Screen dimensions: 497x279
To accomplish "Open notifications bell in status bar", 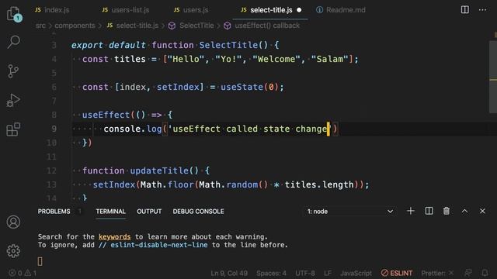I will [485, 273].
